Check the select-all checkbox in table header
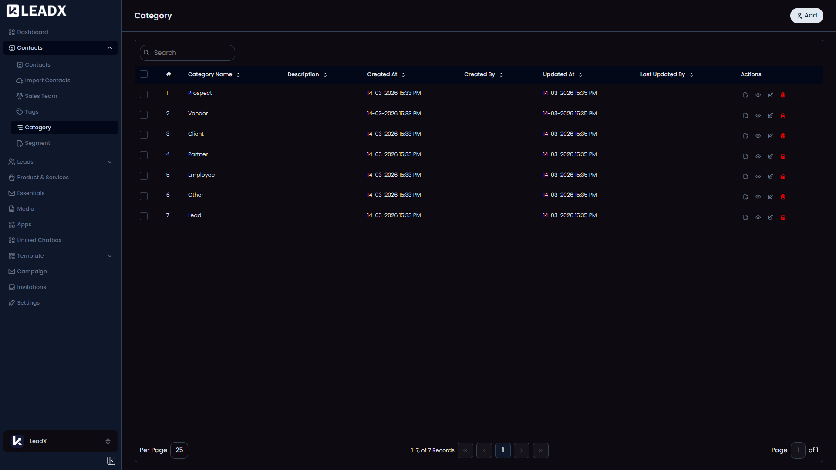The width and height of the screenshot is (836, 470). click(144, 74)
